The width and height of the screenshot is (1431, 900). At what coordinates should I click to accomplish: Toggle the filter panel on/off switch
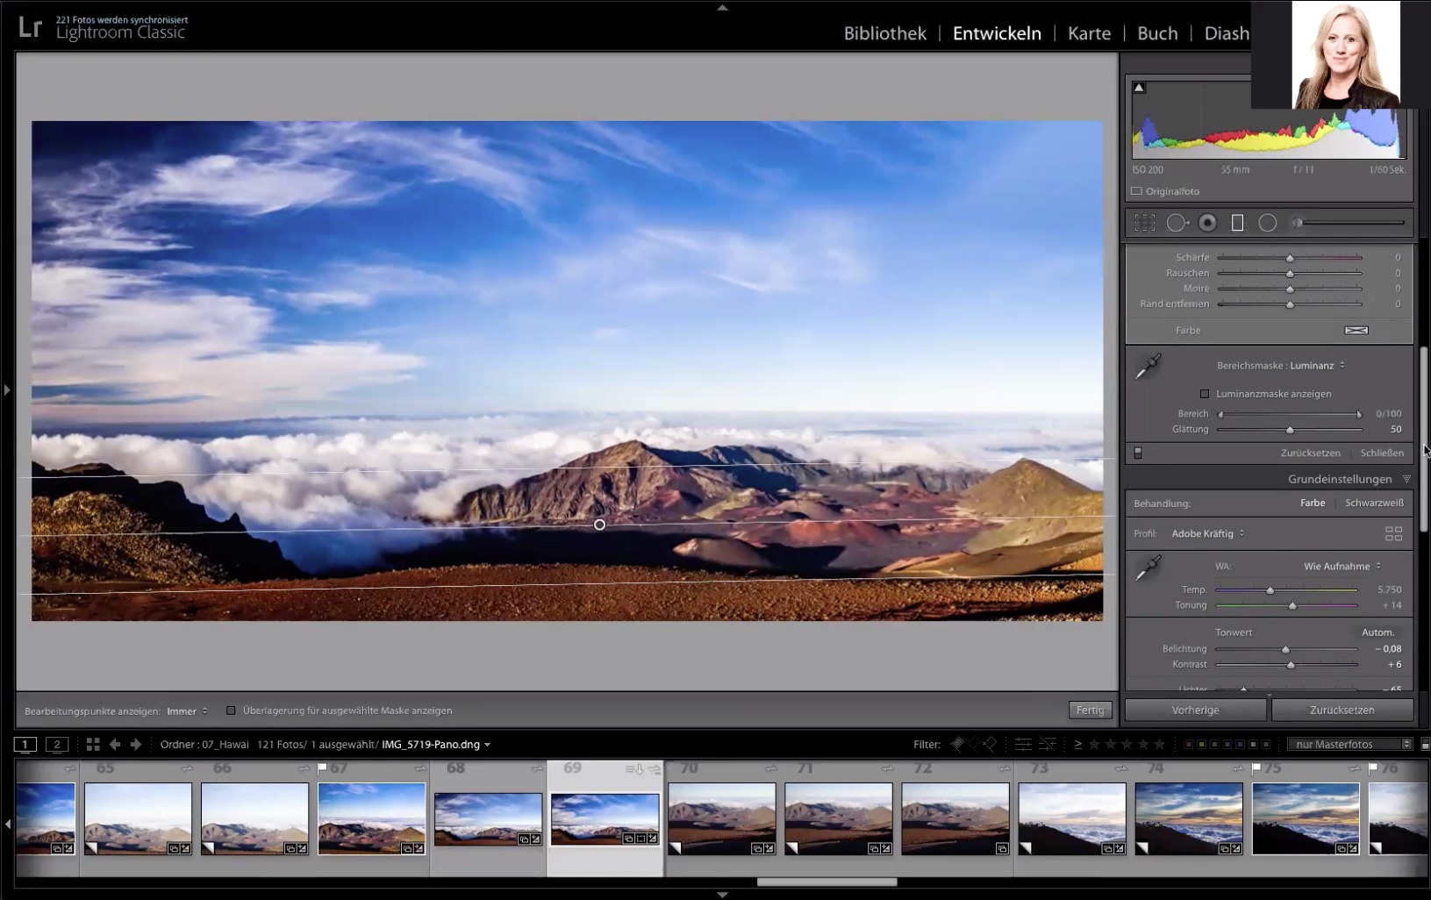tap(1138, 453)
